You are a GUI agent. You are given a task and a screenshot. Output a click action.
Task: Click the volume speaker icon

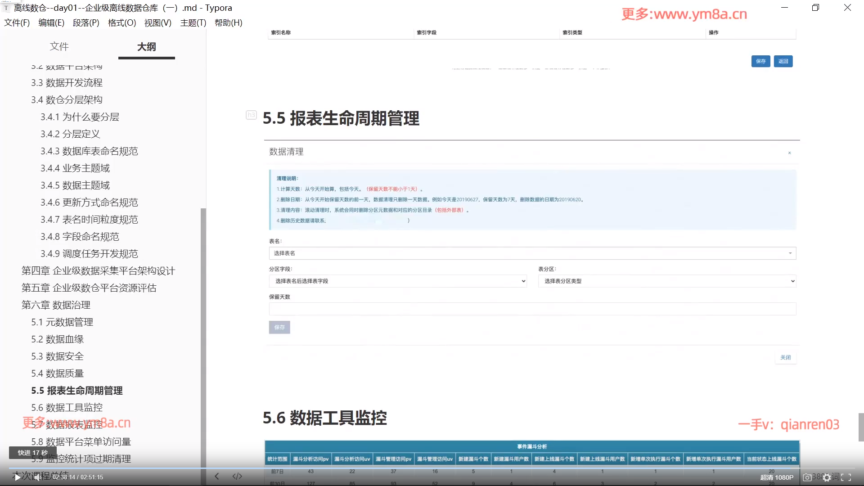(x=37, y=477)
